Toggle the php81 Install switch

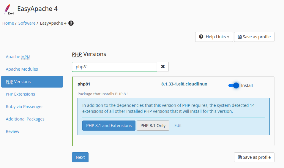point(234,85)
